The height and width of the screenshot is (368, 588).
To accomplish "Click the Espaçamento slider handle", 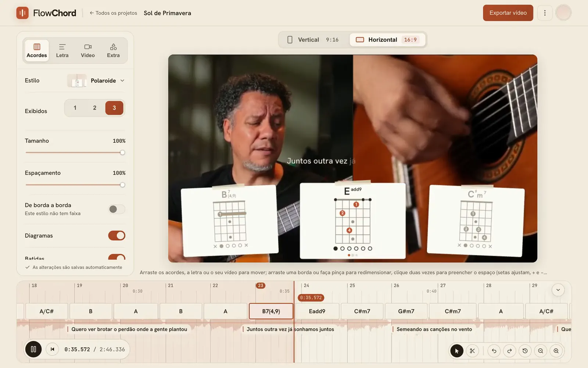I will pyautogui.click(x=122, y=185).
